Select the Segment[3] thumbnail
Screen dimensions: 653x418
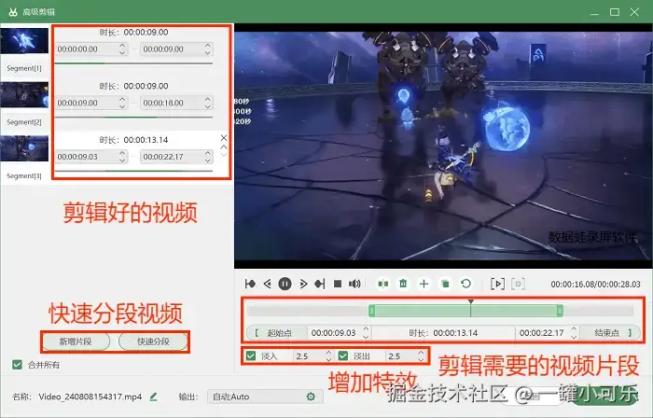[24, 148]
